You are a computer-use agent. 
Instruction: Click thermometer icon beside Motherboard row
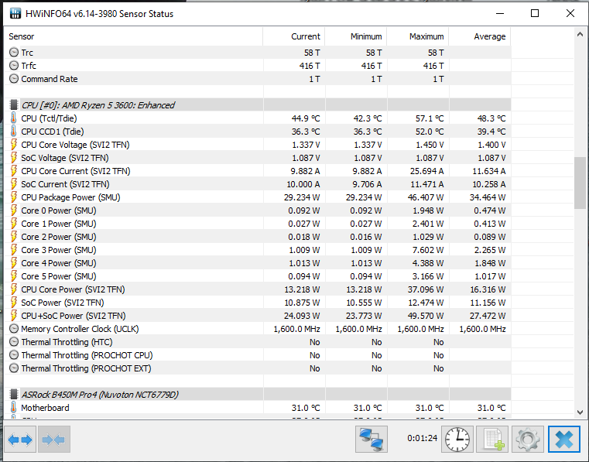click(13, 408)
